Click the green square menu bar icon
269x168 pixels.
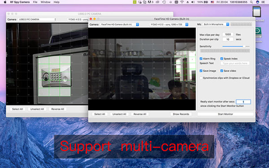coord(134,2)
